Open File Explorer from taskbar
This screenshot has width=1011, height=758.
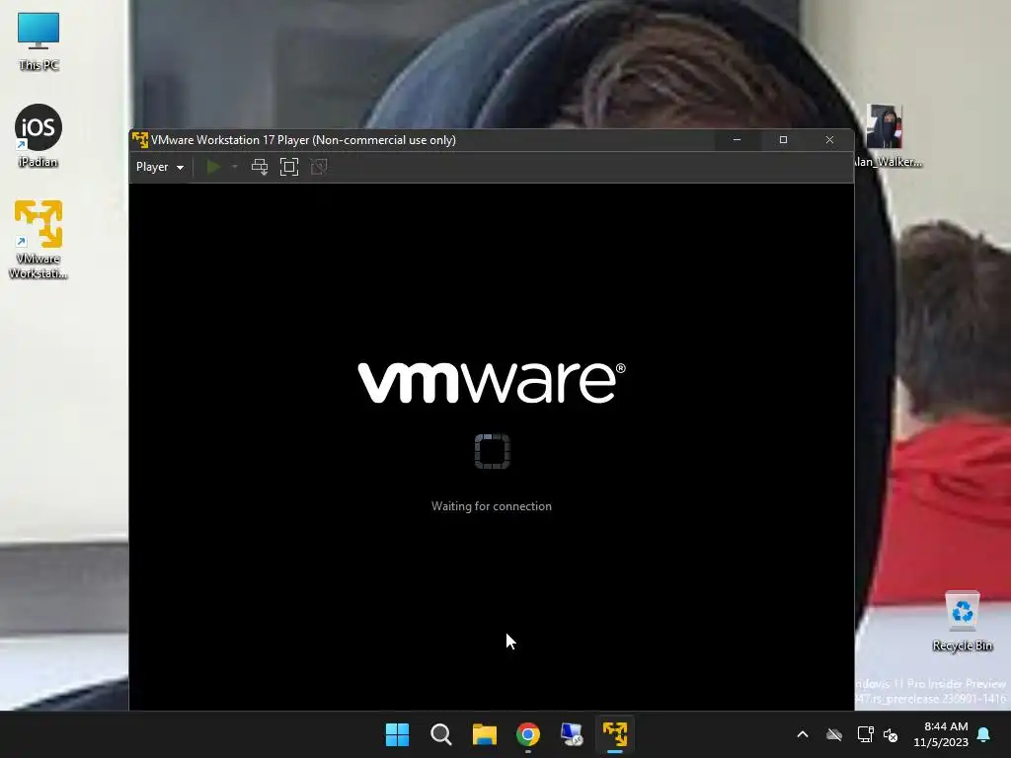[x=484, y=734]
